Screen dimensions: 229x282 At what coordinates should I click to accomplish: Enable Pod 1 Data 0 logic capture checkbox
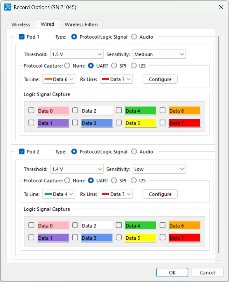coord(31,110)
